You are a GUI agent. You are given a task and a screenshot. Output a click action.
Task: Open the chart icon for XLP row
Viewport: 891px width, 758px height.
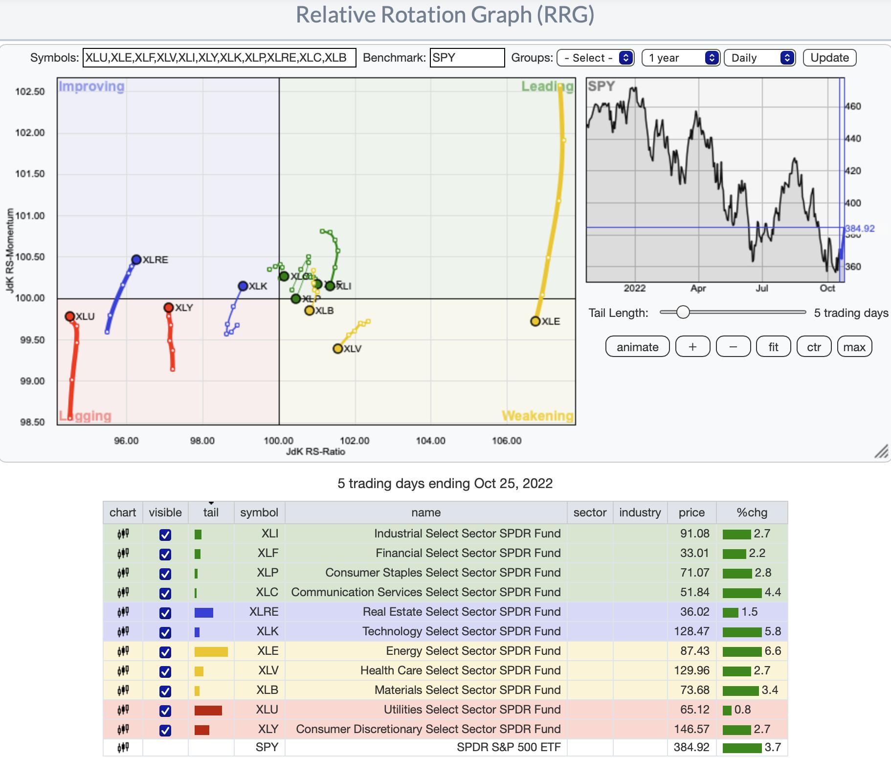click(x=123, y=573)
